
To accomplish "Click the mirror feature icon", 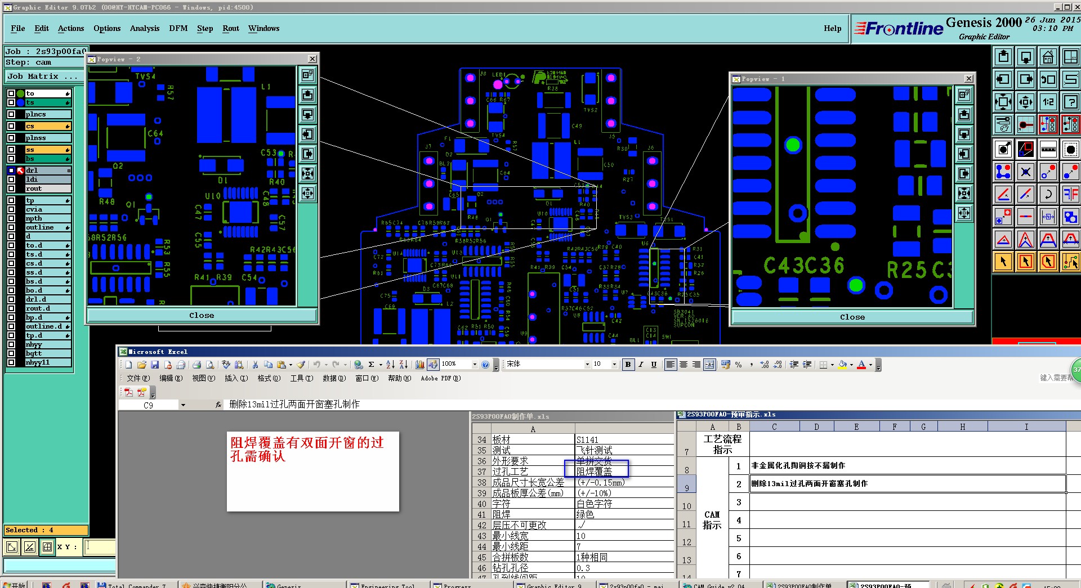I will pos(1070,194).
